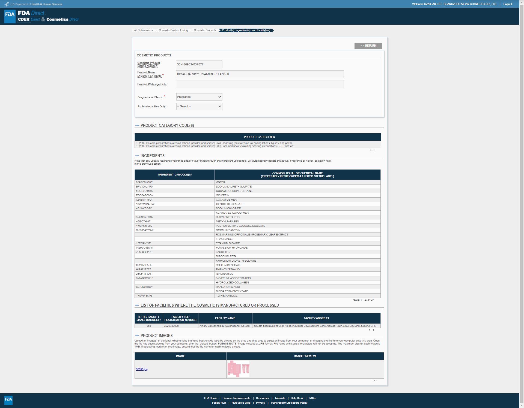The height and width of the screenshot is (408, 524).
Task: Click the Product Name input field
Action: point(260,74)
